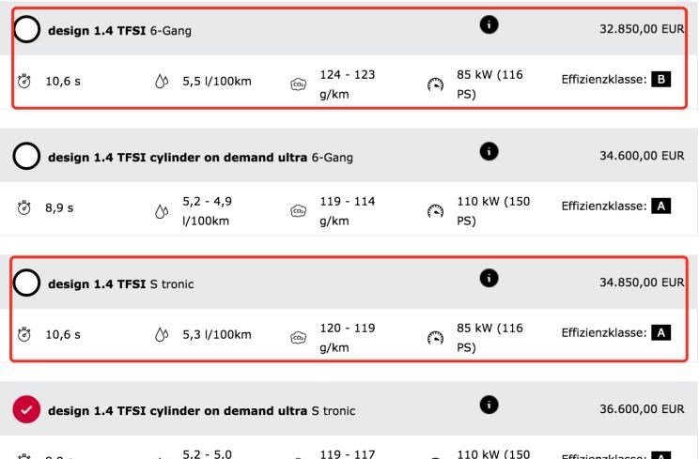This screenshot has height=459, width=699.
Task: Click the 36.600,00 EUR price
Action: [642, 409]
